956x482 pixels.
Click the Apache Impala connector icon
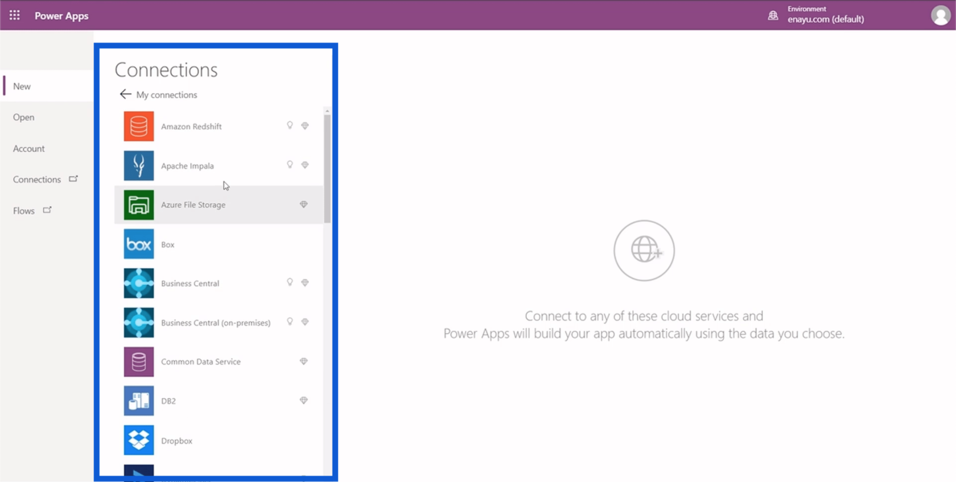point(139,165)
